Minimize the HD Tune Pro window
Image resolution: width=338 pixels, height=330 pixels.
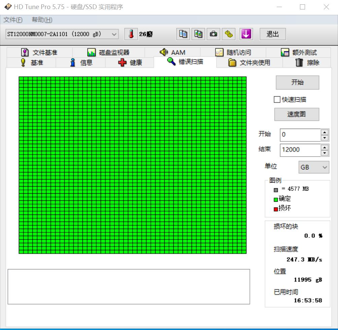[x=279, y=7]
